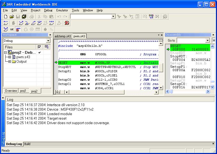
Task: Toggle the checkmark beside proj2 project
Action: [x=39, y=52]
